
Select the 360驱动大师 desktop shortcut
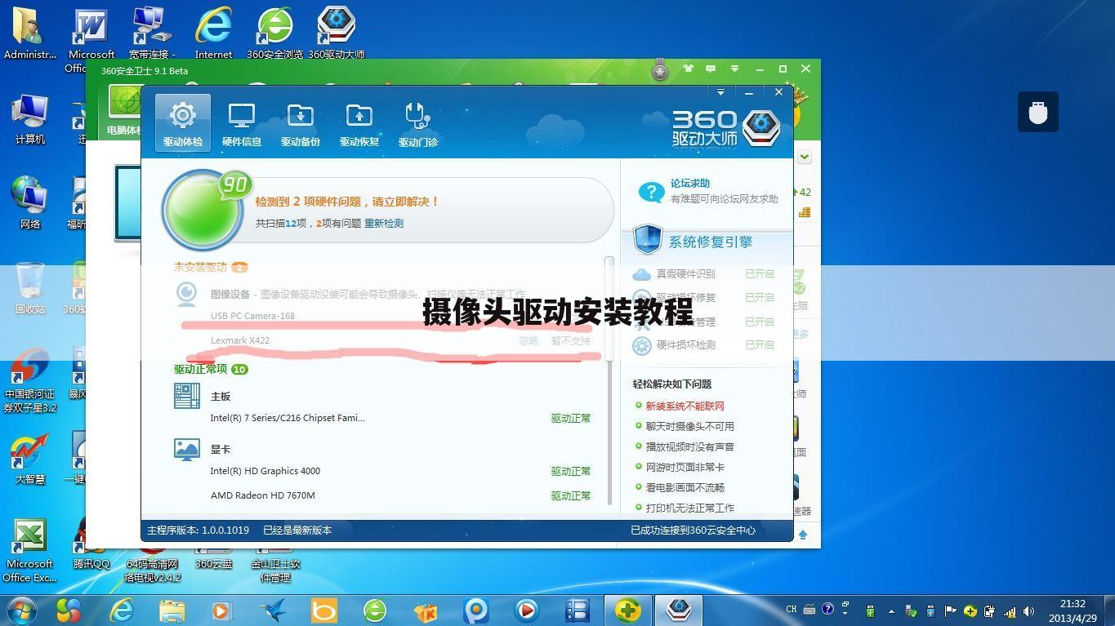point(336,33)
